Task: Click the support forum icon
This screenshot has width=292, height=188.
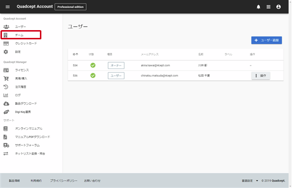Action: [x=6, y=145]
